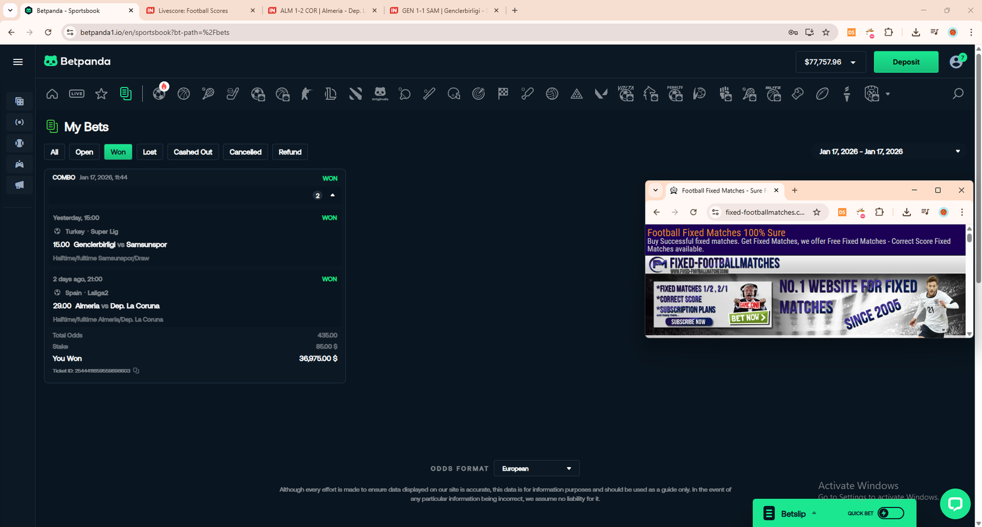The width and height of the screenshot is (982, 527).
Task: Open the Betpanda Originals panda icon
Action: (380, 94)
